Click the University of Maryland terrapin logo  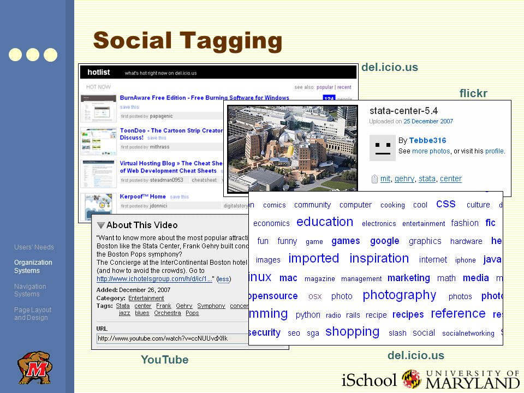[x=35, y=367]
